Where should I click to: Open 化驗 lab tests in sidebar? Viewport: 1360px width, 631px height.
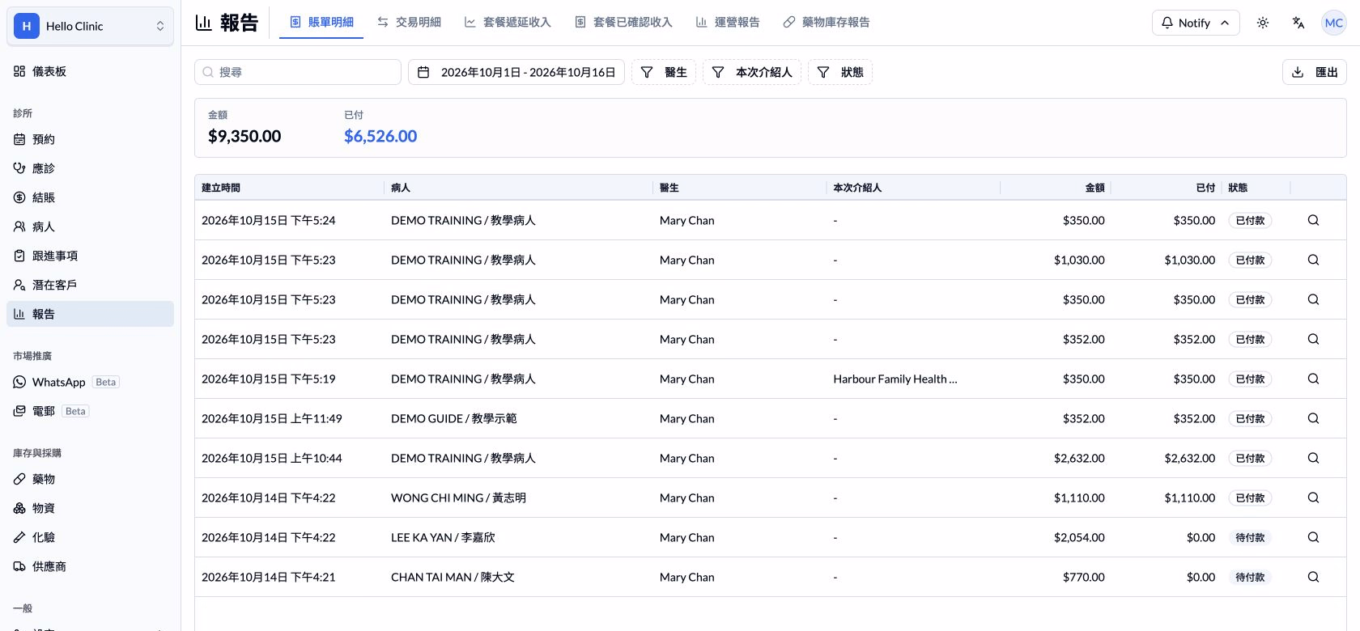click(x=90, y=537)
